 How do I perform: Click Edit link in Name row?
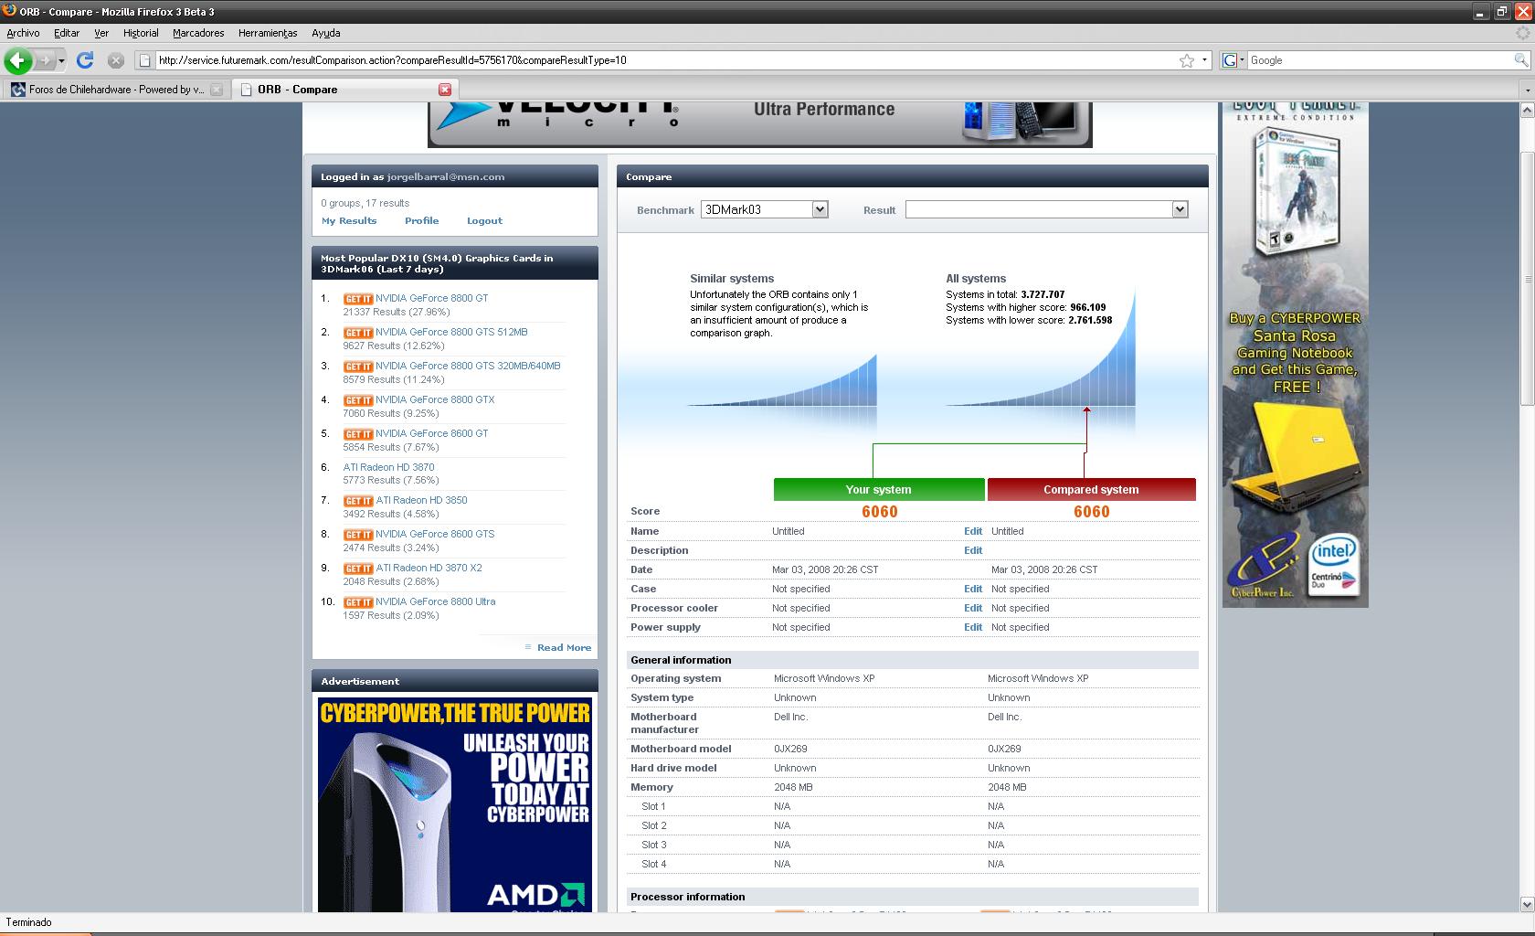point(973,531)
